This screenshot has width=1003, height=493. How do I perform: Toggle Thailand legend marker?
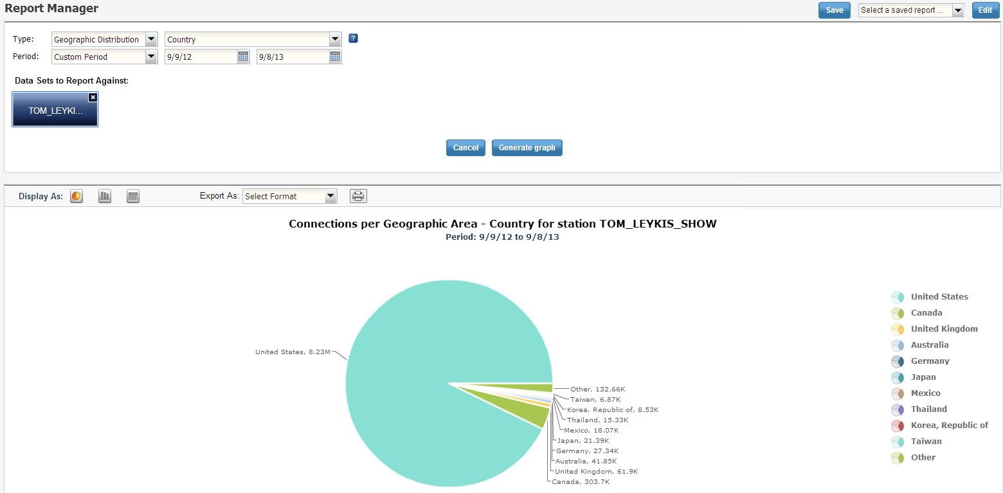point(898,409)
